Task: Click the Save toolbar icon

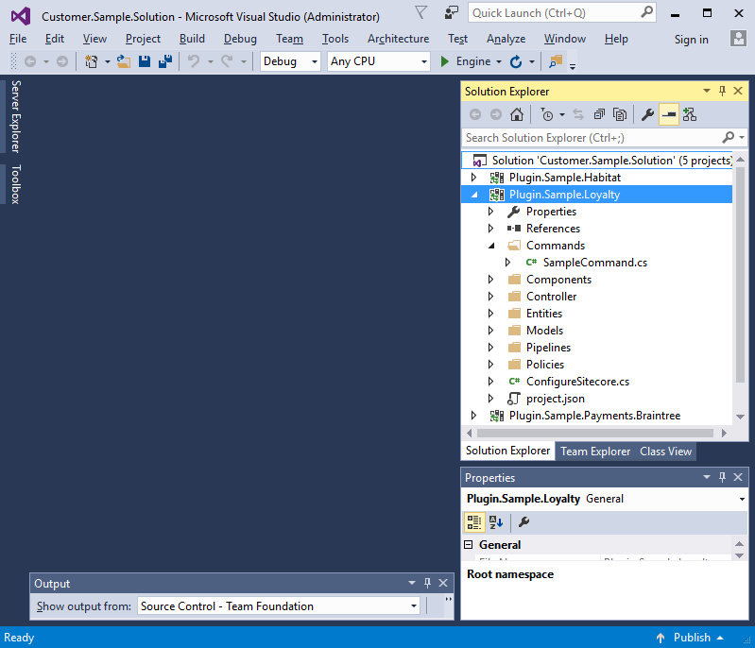Action: [145, 61]
